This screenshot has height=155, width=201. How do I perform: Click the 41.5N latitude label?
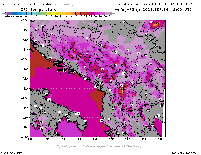click(x=25, y=98)
